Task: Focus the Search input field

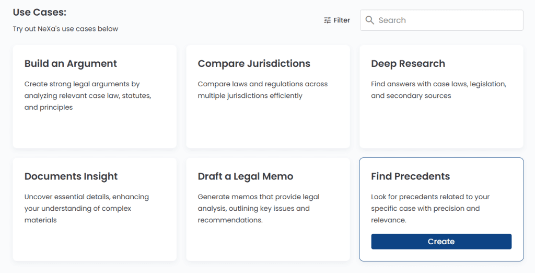Action: coord(441,20)
